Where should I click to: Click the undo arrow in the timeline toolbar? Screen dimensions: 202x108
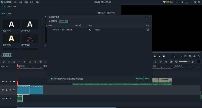(x=4, y=62)
